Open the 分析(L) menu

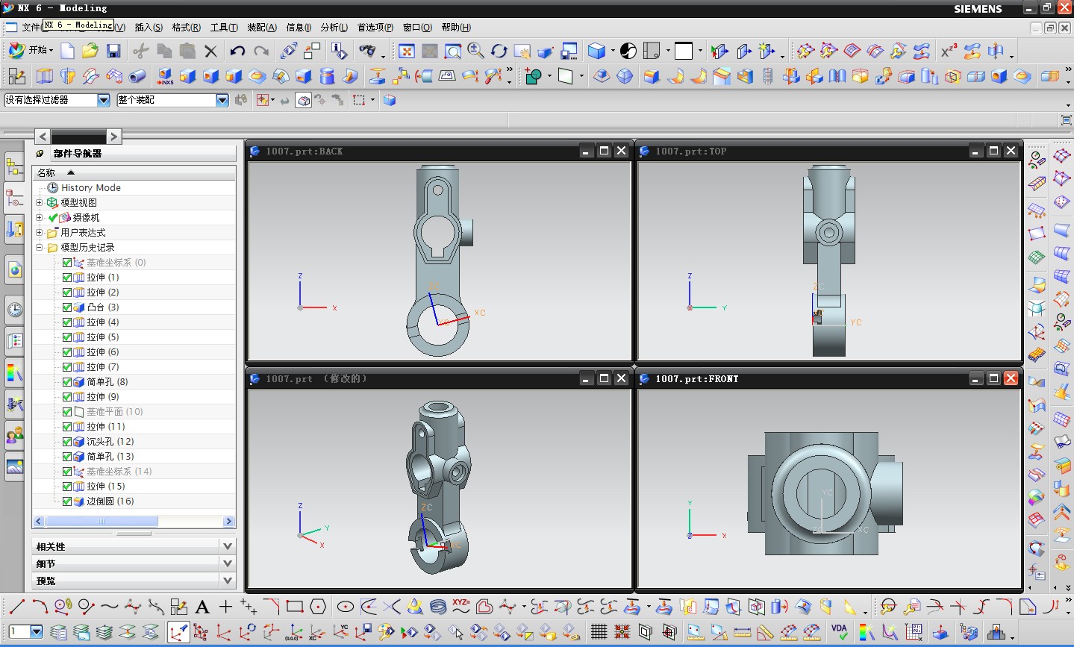point(334,28)
